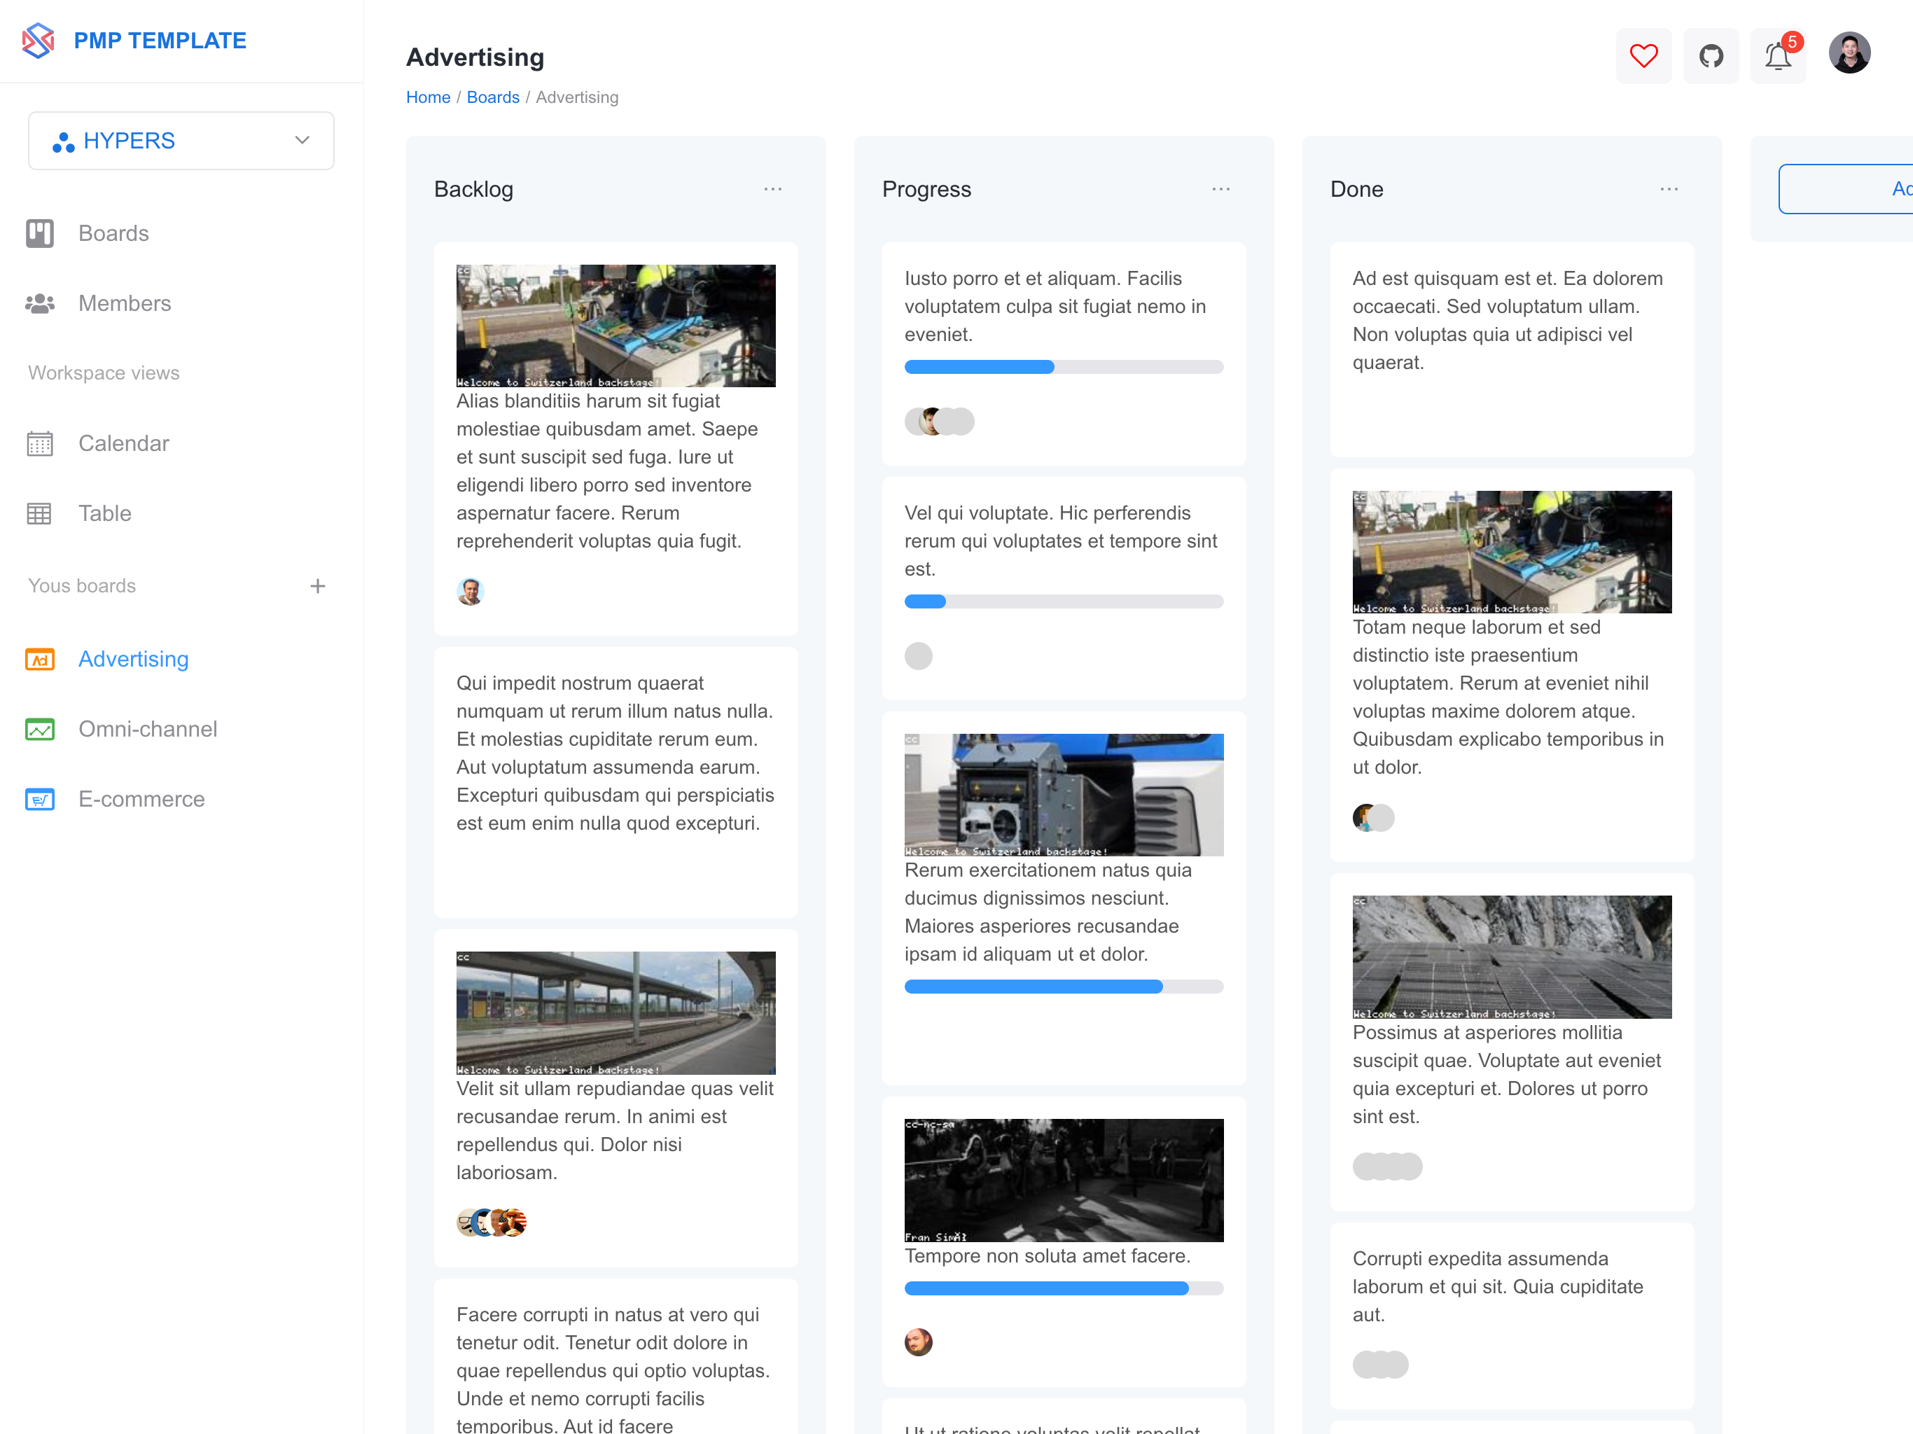Go to Members in the sidebar
This screenshot has height=1434, width=1913.
tap(125, 304)
